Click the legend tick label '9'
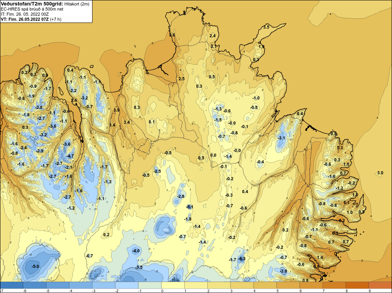Screen dimensions: 392x293 370,291
